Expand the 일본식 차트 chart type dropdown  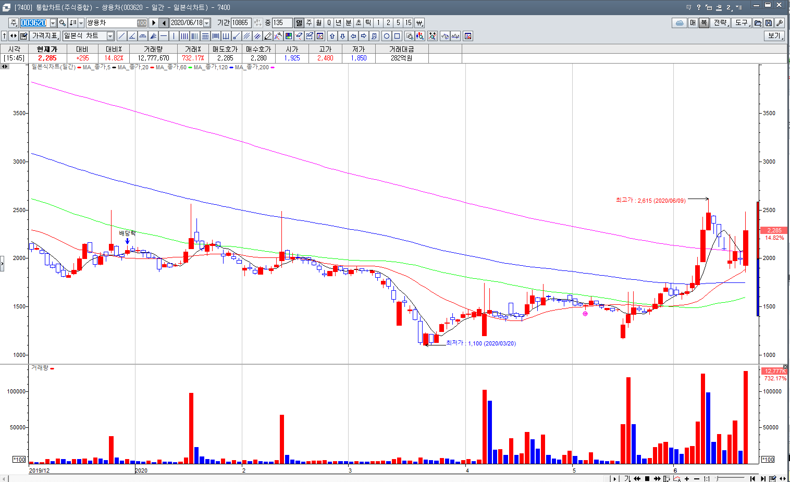coord(110,36)
